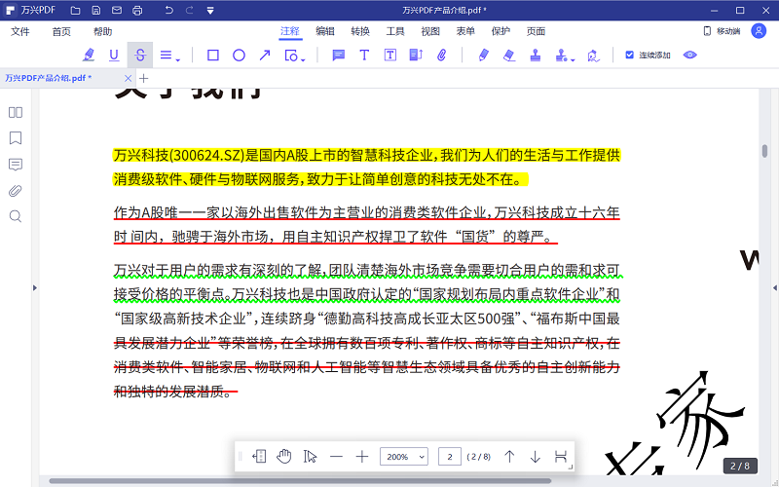Save the document with disk icon
The image size is (779, 487).
point(96,10)
